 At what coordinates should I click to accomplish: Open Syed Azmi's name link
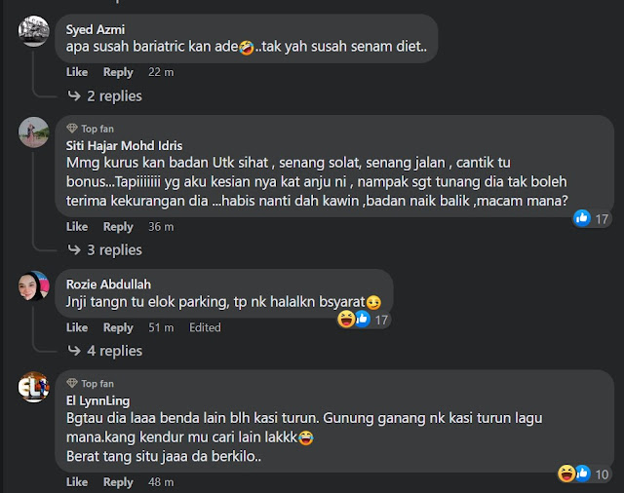coord(96,29)
